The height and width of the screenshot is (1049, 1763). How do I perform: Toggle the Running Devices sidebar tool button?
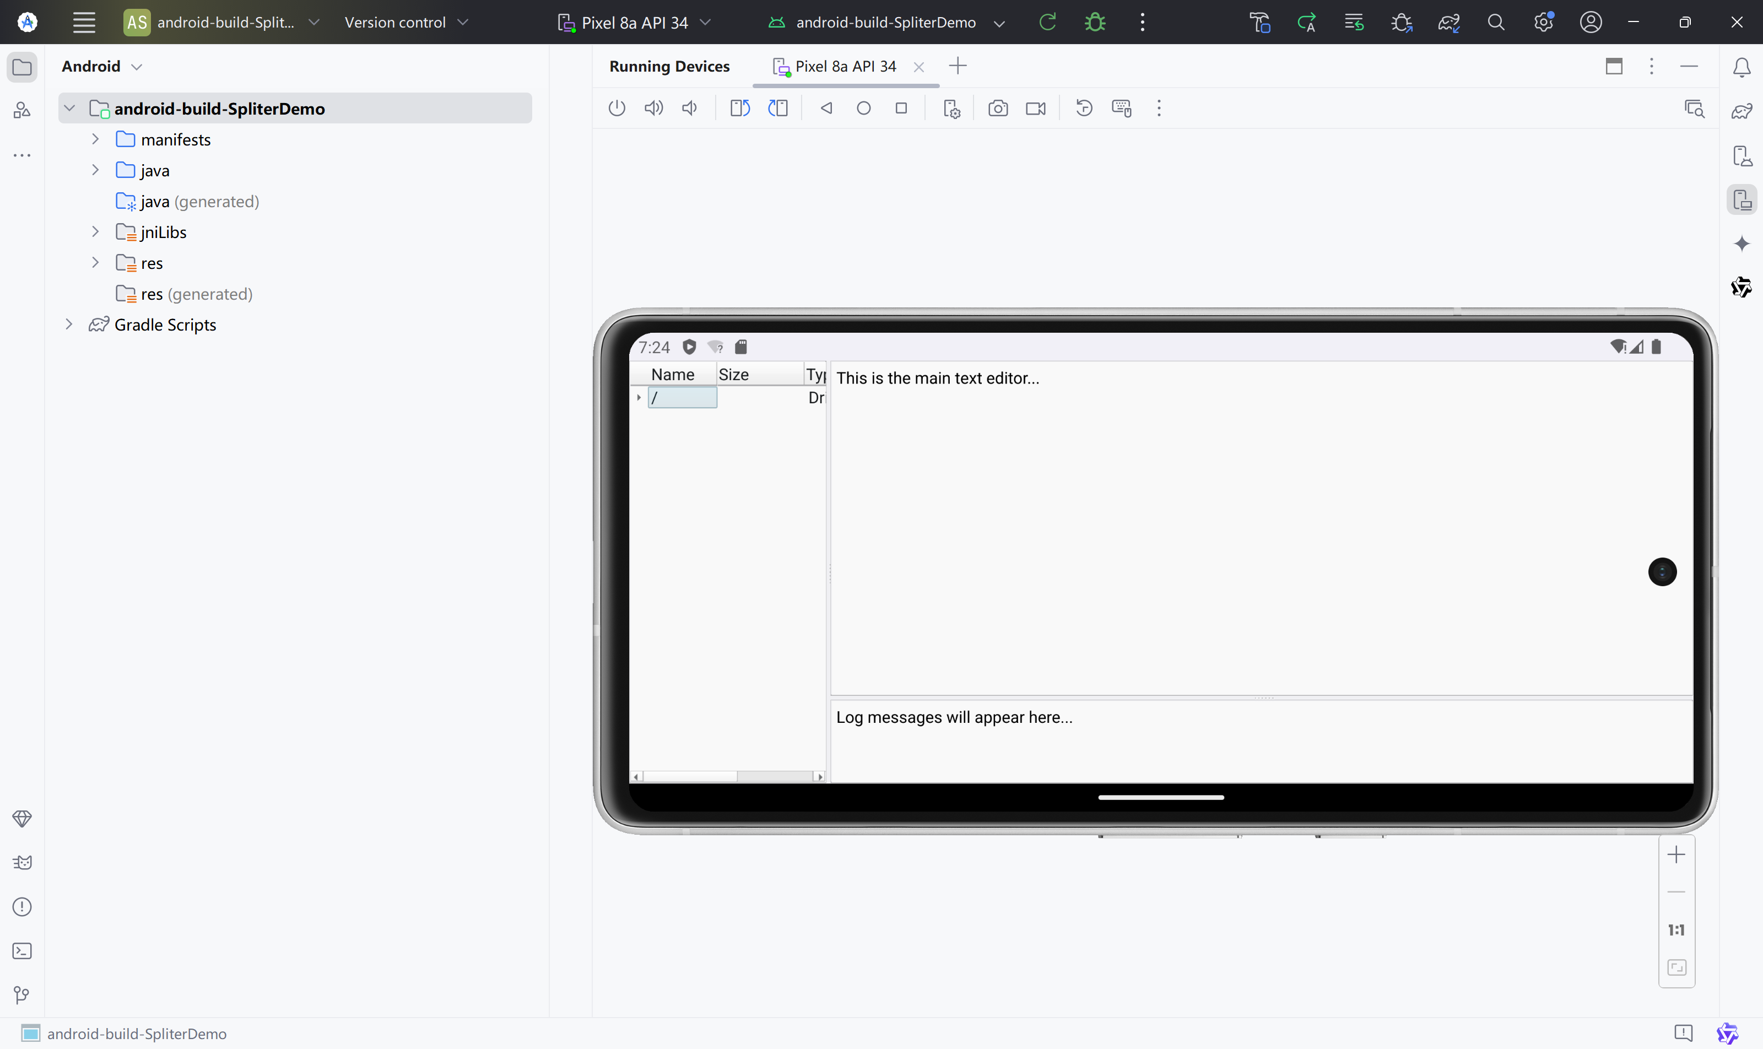[x=1742, y=200]
